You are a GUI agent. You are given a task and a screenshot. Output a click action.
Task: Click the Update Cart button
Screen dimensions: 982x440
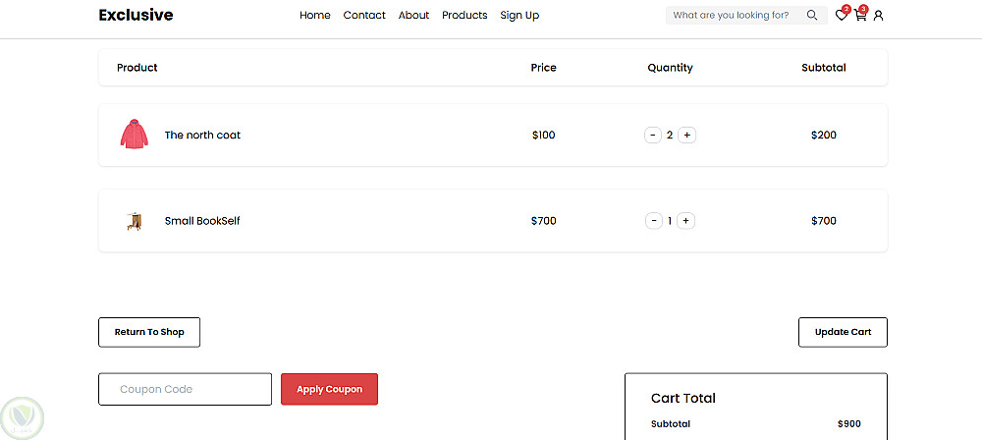843,332
